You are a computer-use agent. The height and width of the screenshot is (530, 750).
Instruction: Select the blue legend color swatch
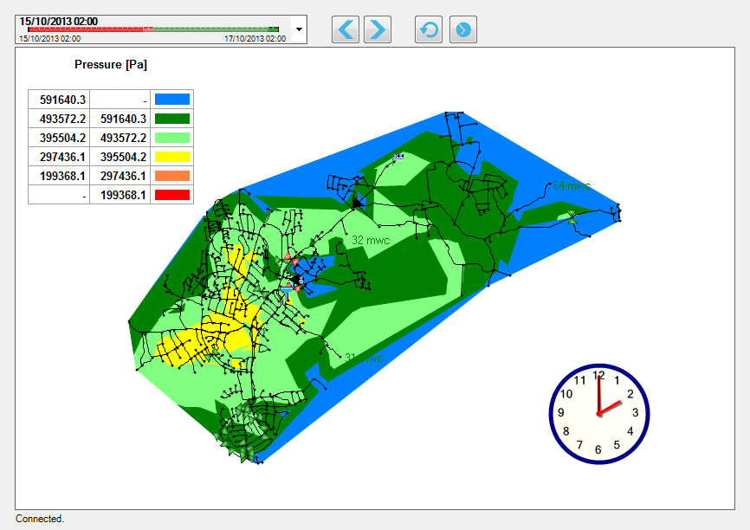(171, 100)
